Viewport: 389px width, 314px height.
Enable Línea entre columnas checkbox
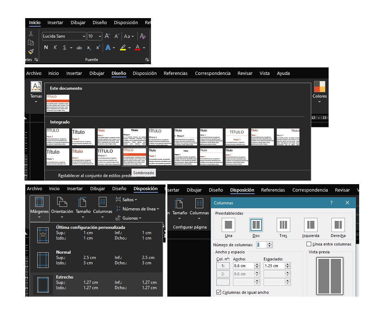pos(309,244)
